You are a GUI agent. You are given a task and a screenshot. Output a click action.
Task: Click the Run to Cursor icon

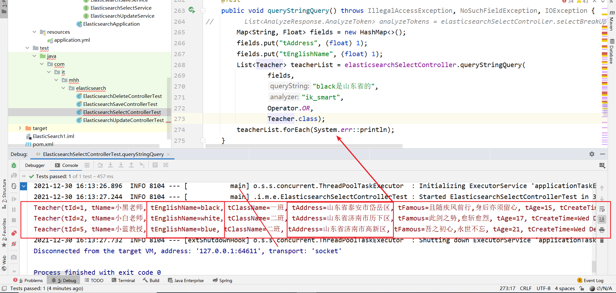[x=142, y=165]
